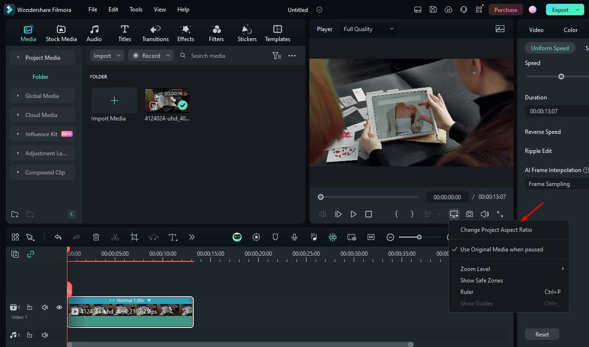Click the preview progress slider
This screenshot has width=589, height=347.
coord(368,197)
